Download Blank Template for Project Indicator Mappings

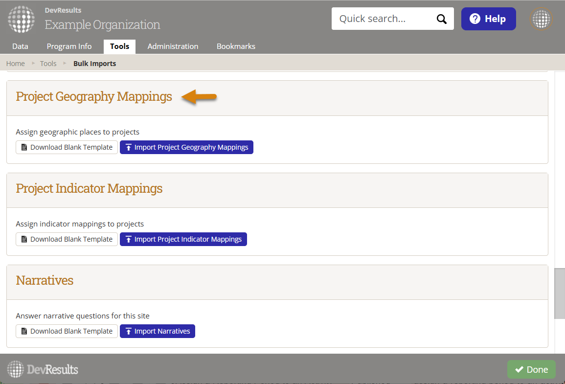point(67,239)
